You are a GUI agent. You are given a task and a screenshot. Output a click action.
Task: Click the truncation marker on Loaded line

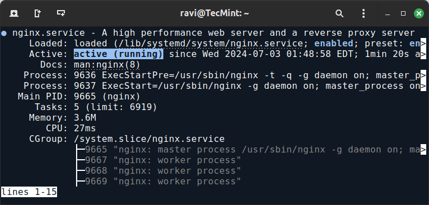tap(423, 44)
